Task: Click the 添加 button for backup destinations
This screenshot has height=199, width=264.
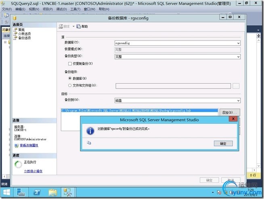Action: pyautogui.click(x=230, y=112)
